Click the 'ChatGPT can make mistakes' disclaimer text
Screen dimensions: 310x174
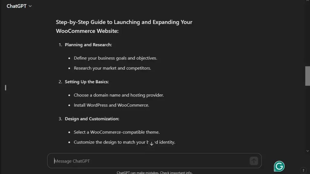154,172
